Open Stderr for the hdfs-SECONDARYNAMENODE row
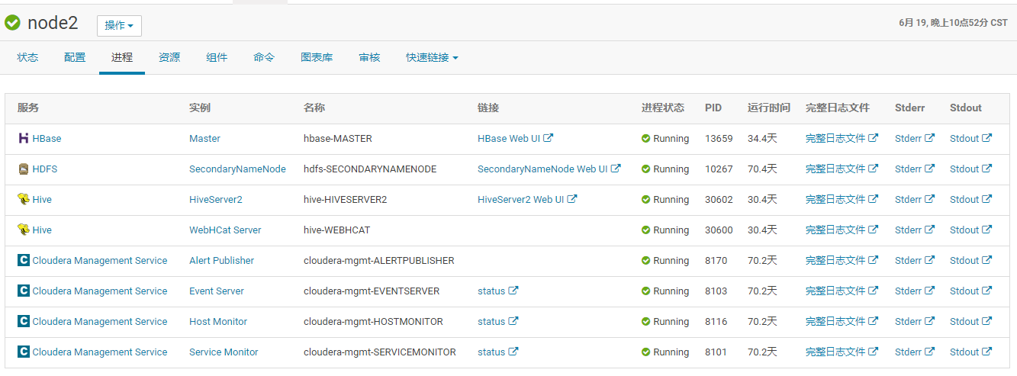The width and height of the screenshot is (1017, 376). click(914, 169)
